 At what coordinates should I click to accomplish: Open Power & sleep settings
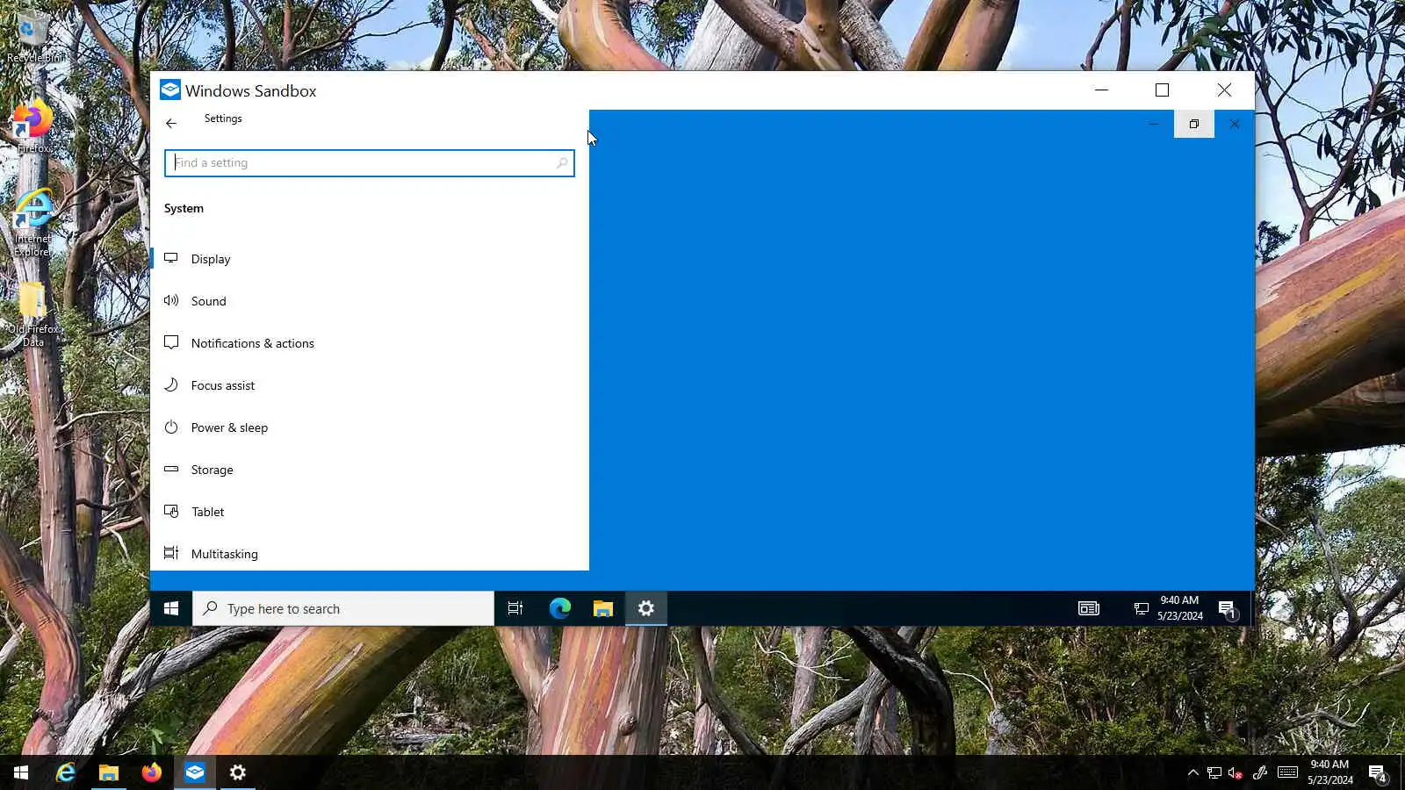point(369,427)
